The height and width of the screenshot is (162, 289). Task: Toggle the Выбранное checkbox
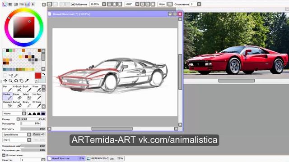pos(73,4)
